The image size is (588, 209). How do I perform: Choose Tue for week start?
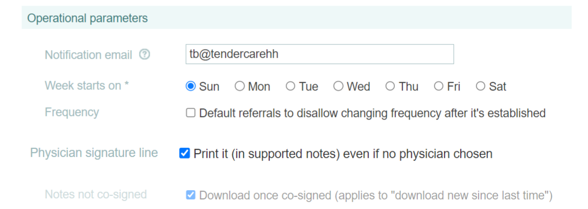pyautogui.click(x=291, y=86)
